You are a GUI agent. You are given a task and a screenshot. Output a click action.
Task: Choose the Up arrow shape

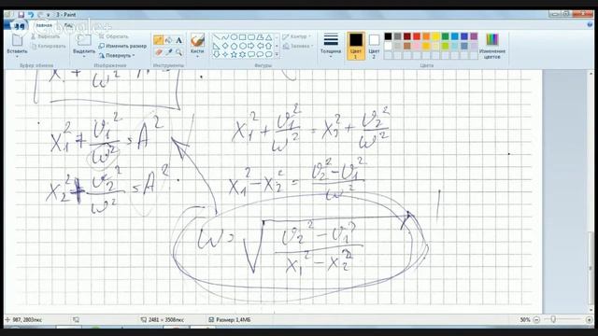pos(269,46)
